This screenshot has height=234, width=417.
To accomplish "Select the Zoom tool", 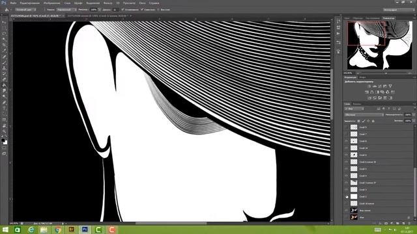I will tap(4, 131).
